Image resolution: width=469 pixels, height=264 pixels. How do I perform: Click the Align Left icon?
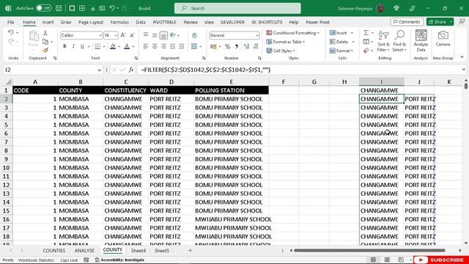click(x=146, y=46)
